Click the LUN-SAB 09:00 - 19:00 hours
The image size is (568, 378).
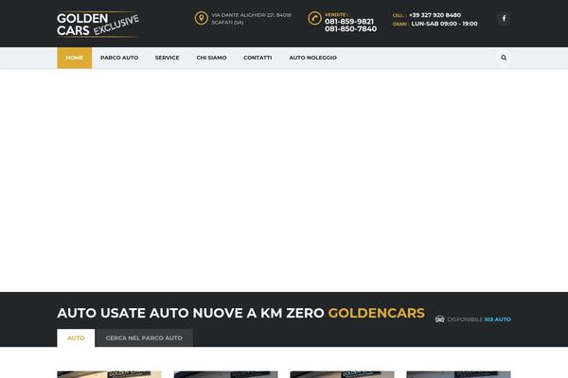pyautogui.click(x=445, y=24)
